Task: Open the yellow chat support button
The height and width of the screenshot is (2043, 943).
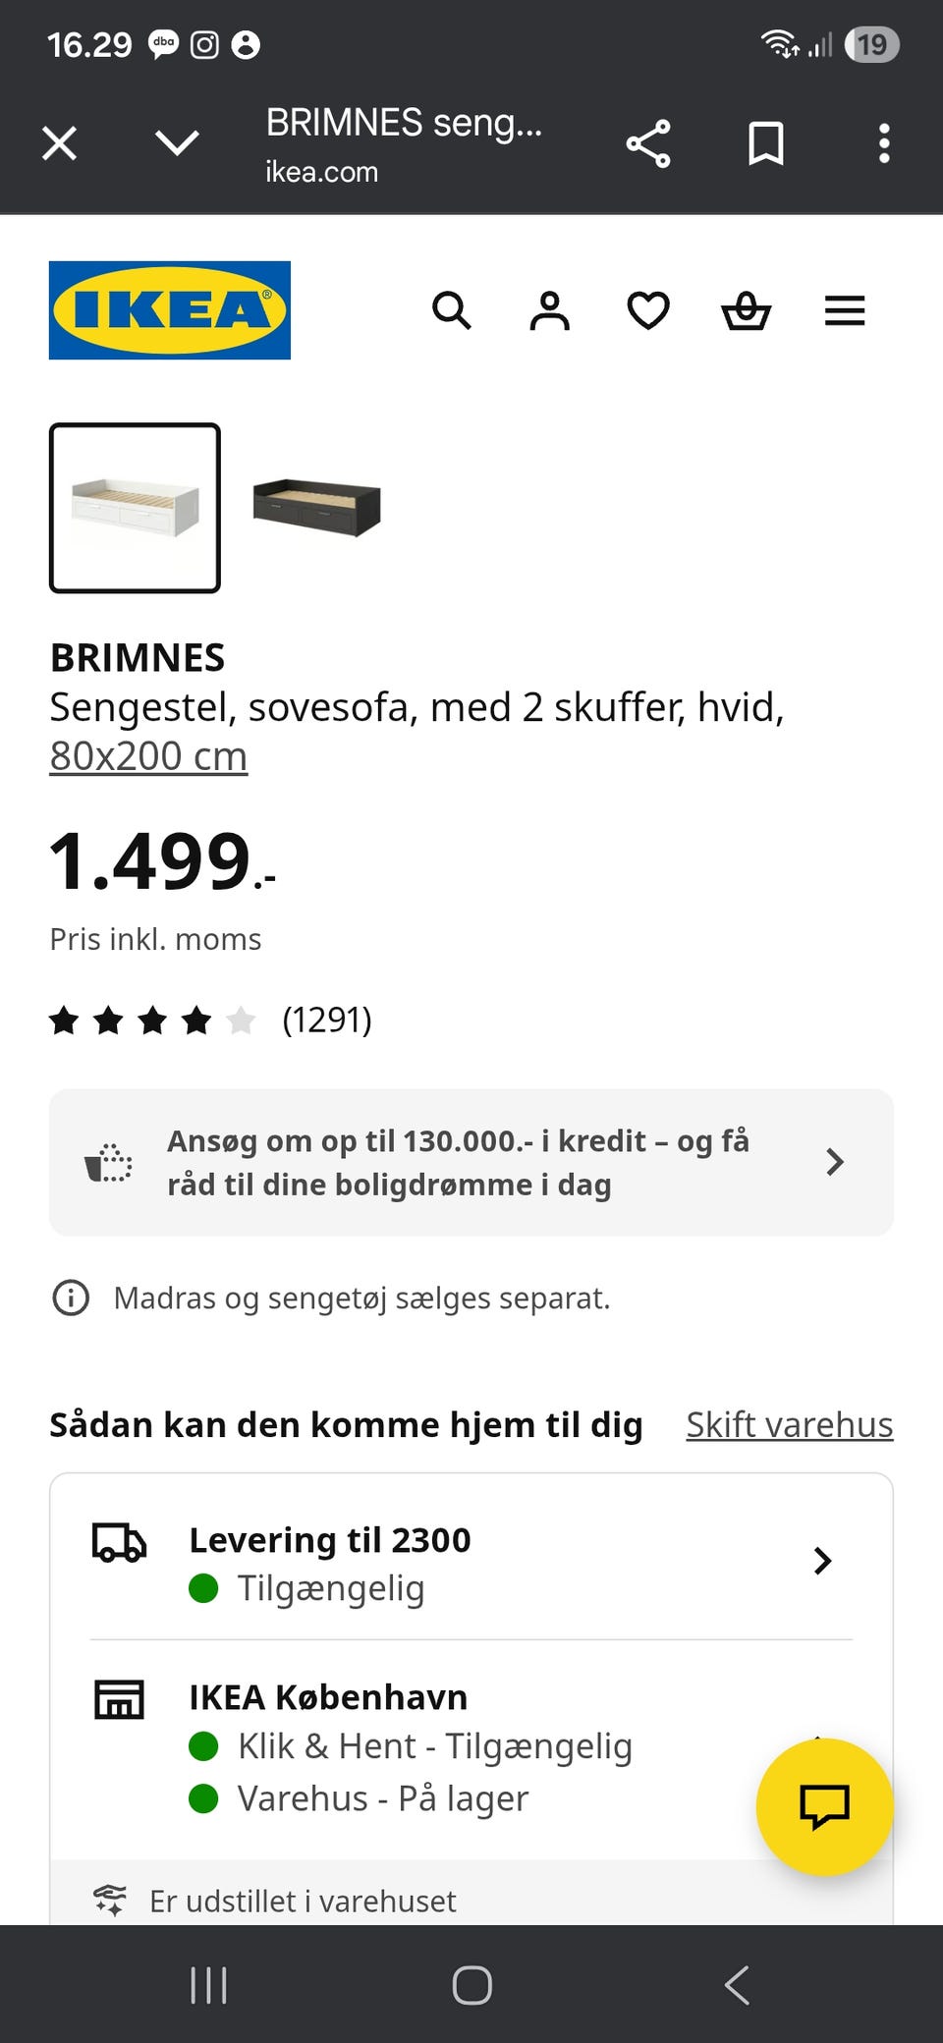Action: tap(824, 1806)
